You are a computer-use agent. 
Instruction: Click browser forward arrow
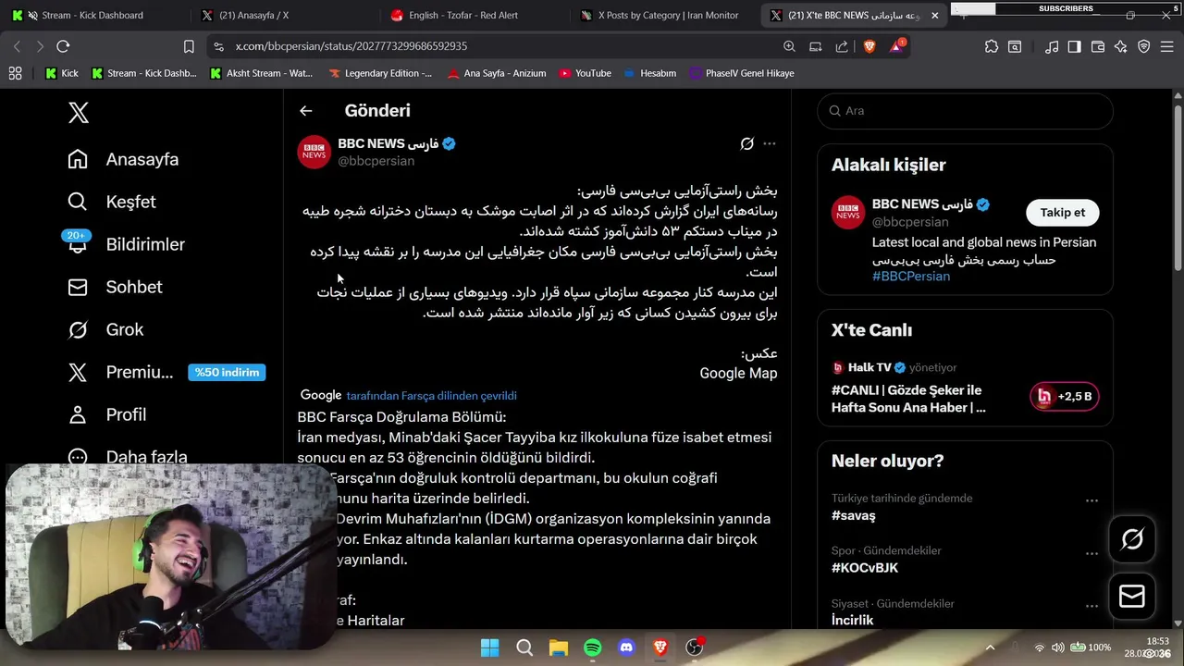40,46
